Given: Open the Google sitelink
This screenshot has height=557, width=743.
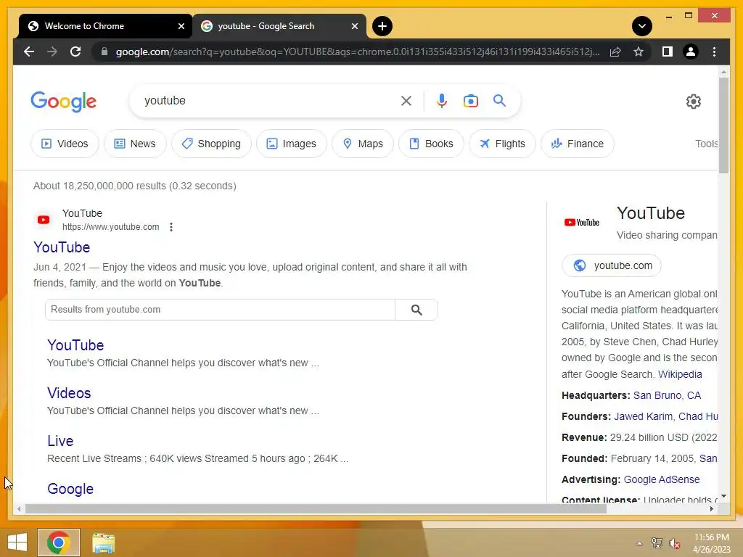Looking at the screenshot, I should (70, 489).
